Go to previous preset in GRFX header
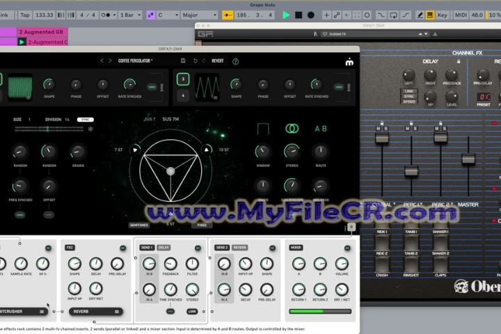Image resolution: width=501 pixels, height=334 pixels. (102, 61)
